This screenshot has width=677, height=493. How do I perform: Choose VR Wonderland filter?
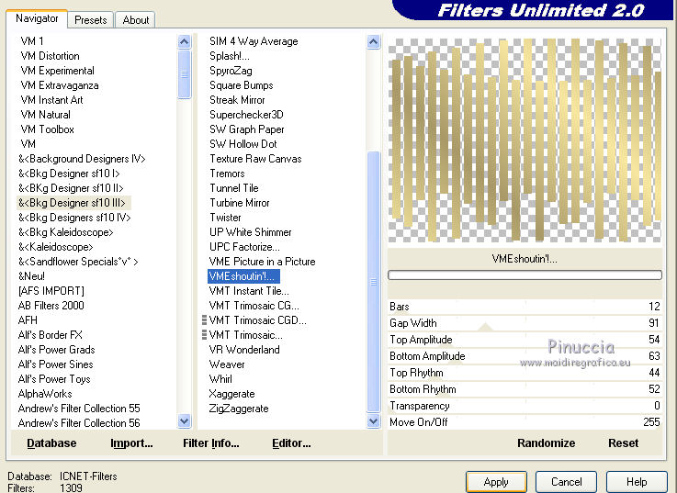coord(244,349)
